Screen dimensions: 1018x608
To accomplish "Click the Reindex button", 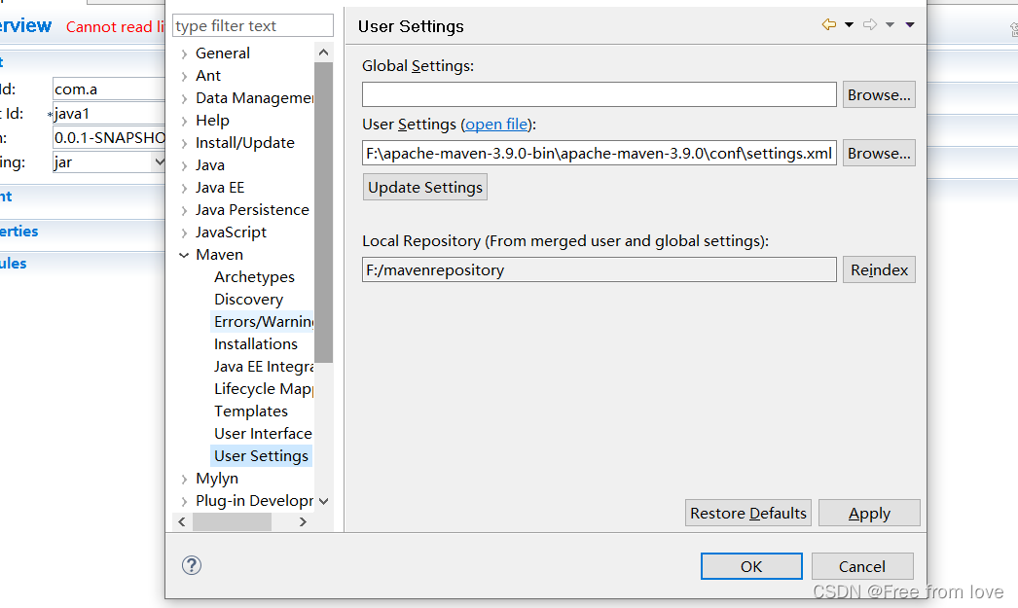I will click(879, 269).
